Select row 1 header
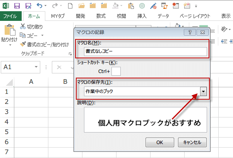The height and width of the screenshot is (158, 233). [7, 92]
